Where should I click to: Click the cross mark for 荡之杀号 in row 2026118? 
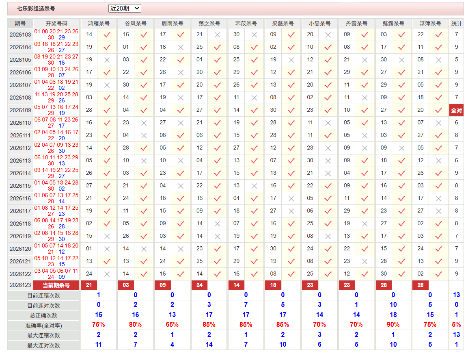click(217, 224)
